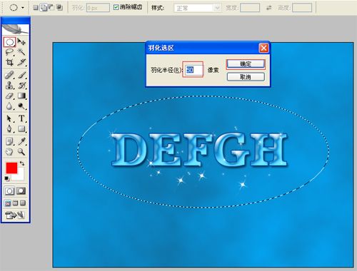The width and height of the screenshot is (357, 271).
Task: Switch to Standard Screen mode
Action: point(8,203)
